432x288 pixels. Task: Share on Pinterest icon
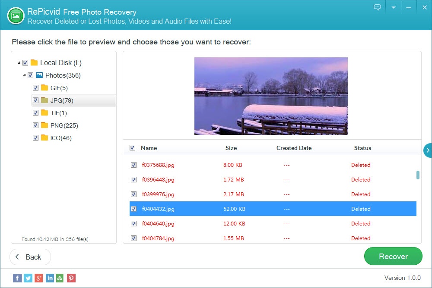(x=71, y=278)
